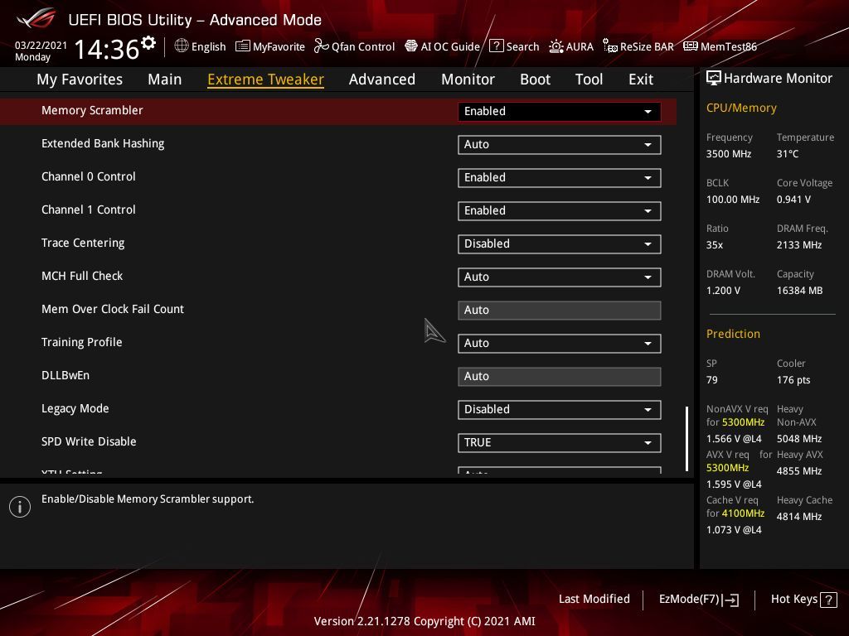Click the 176 pts cooler value
The width and height of the screenshot is (849, 636).
(x=793, y=379)
